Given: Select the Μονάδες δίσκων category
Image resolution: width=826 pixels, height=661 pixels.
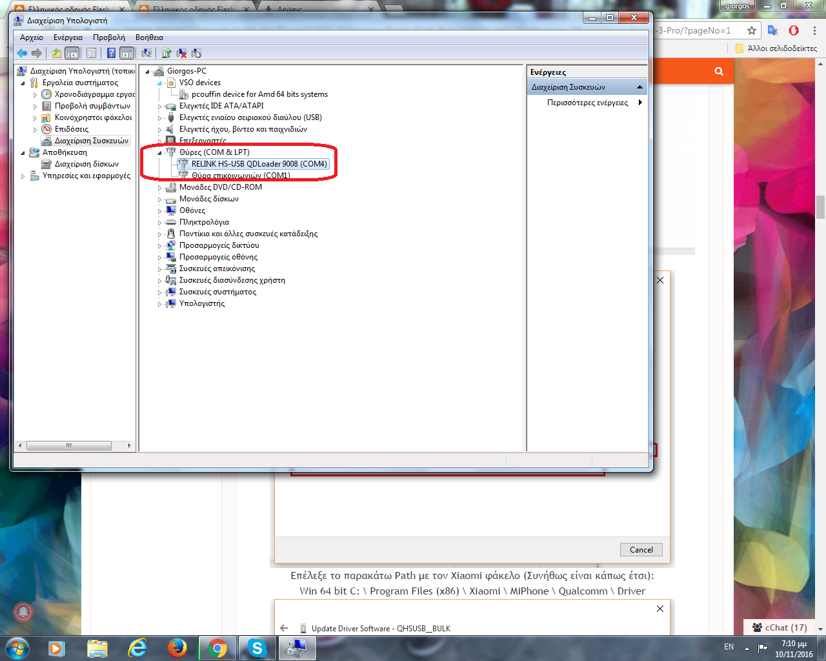Looking at the screenshot, I should point(209,199).
